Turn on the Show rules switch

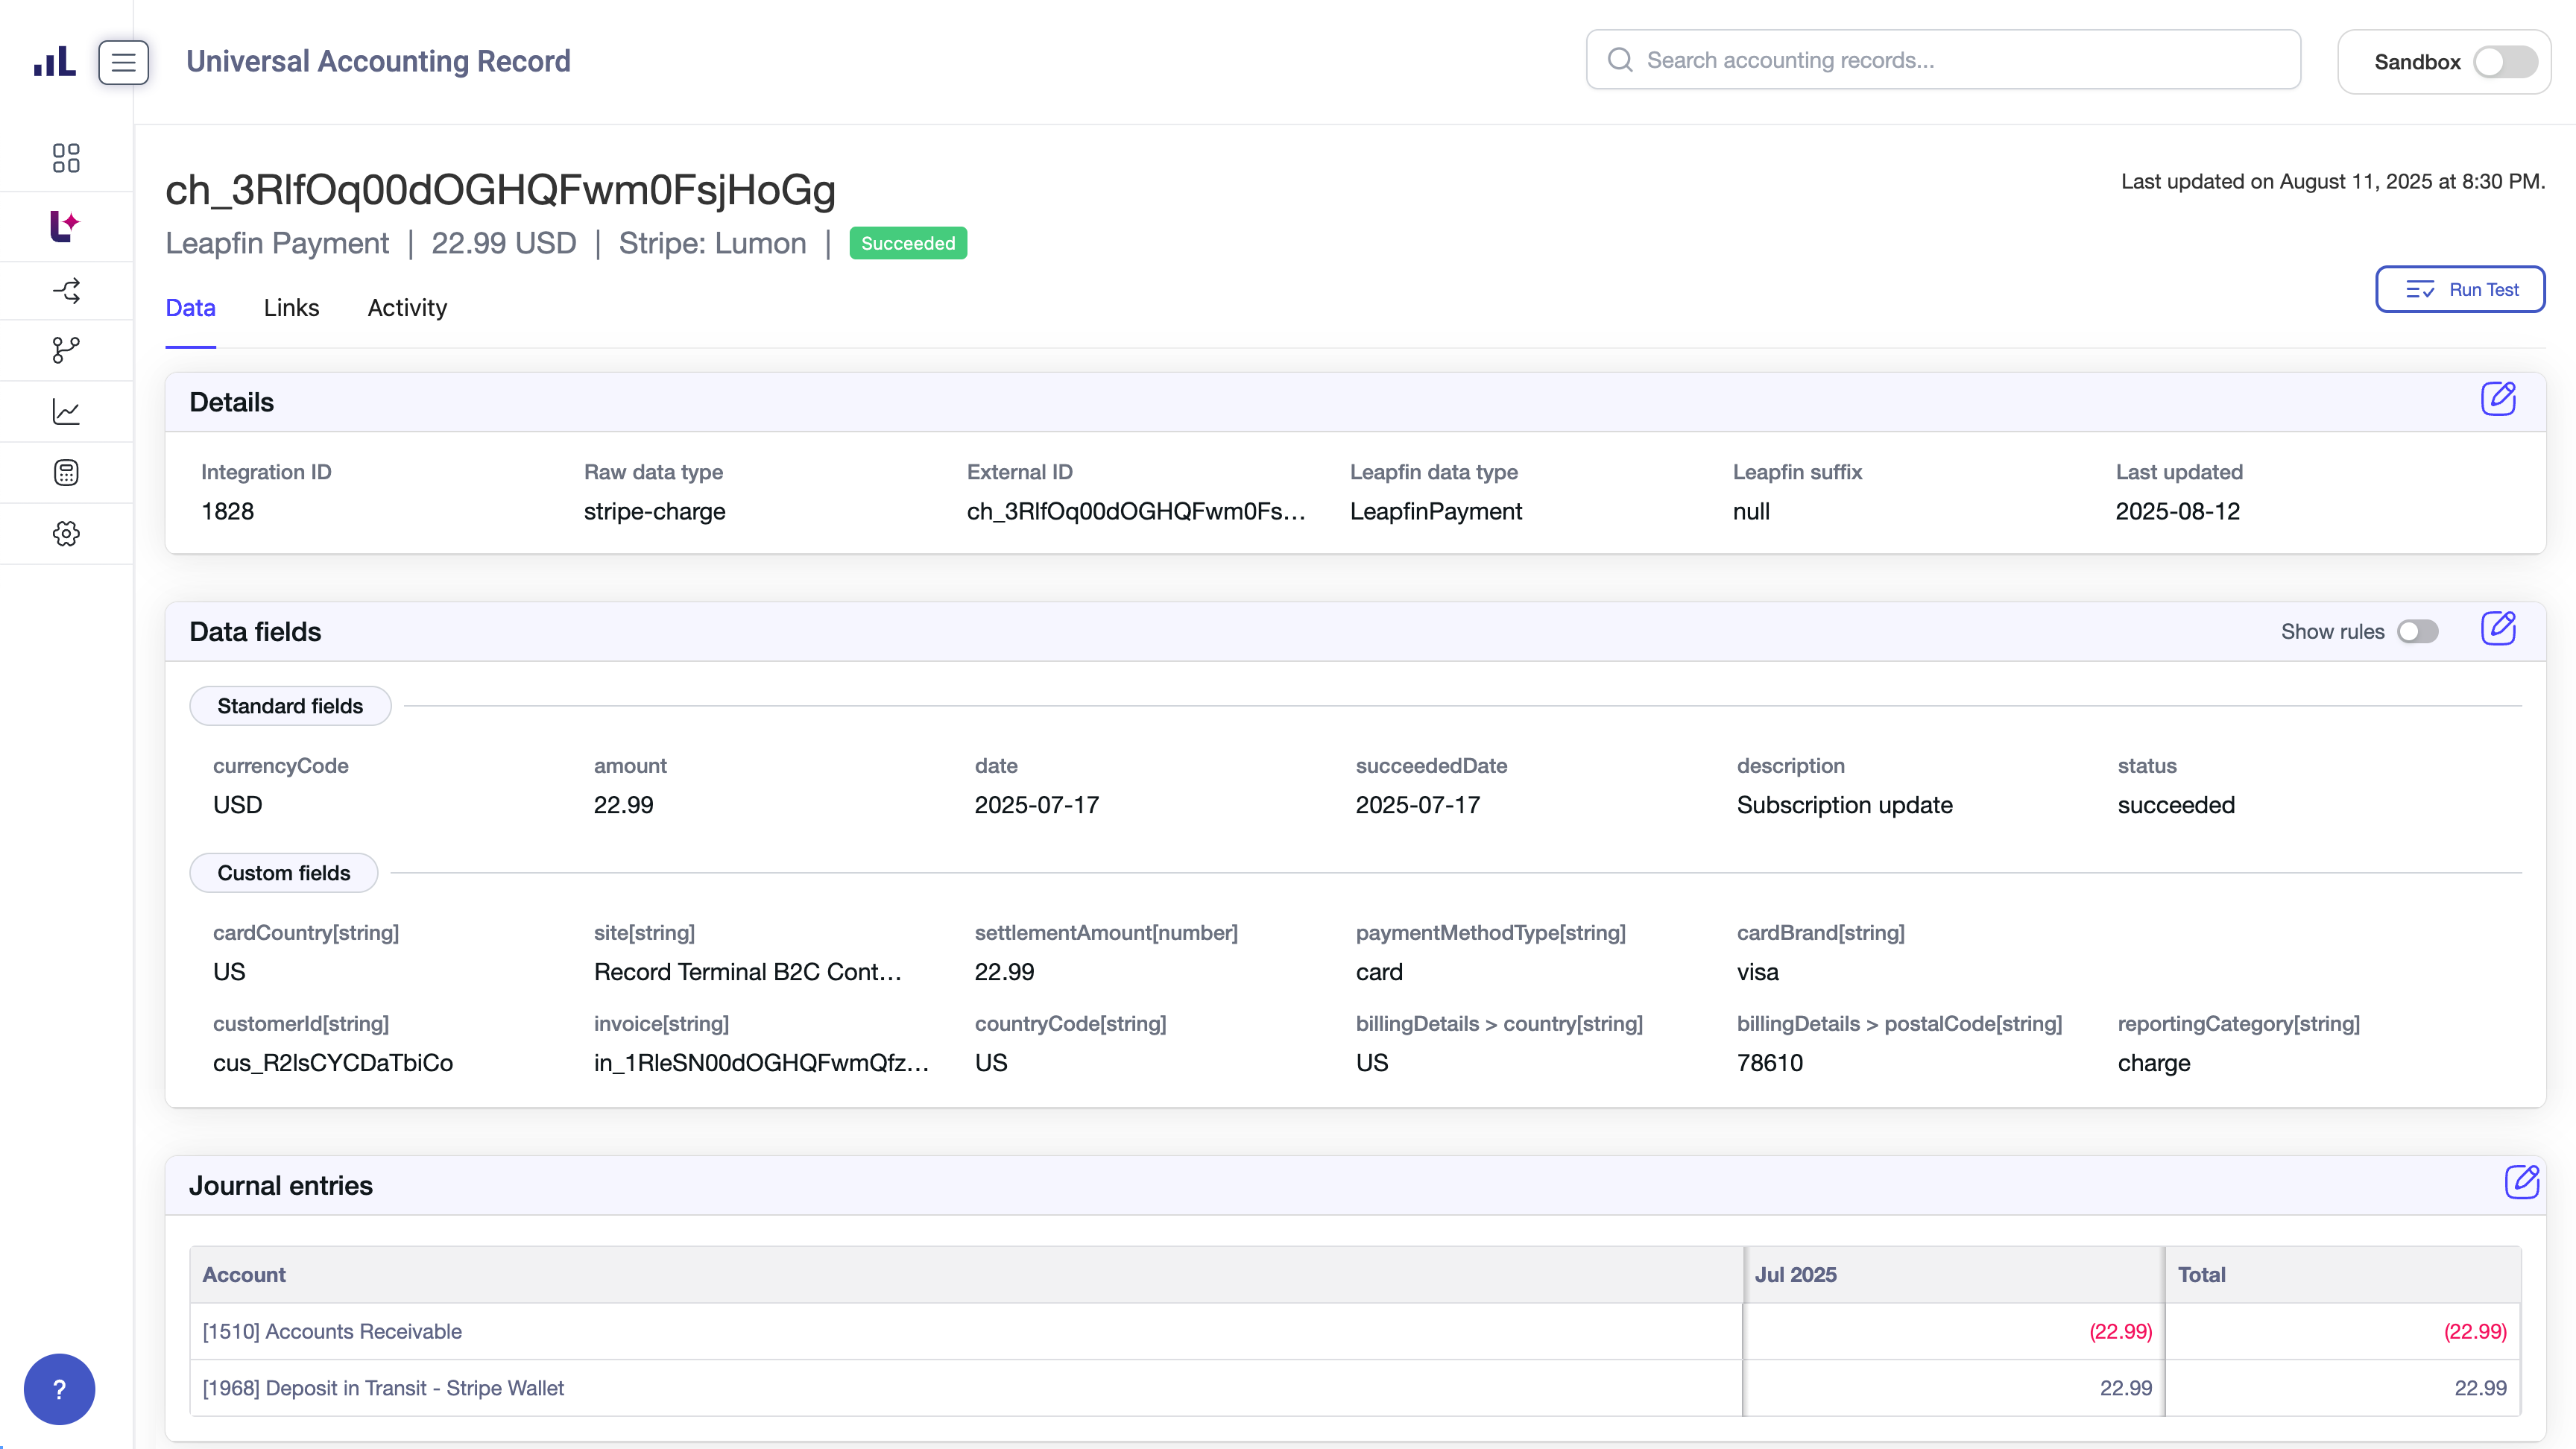pos(2417,632)
